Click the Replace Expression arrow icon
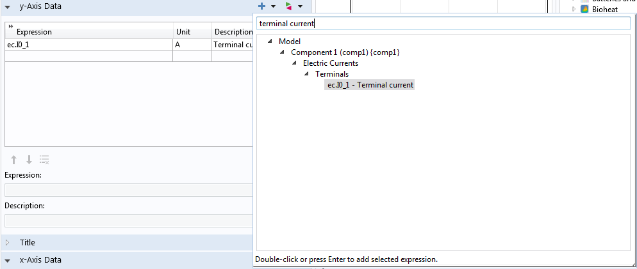Image resolution: width=637 pixels, height=269 pixels. [x=288, y=6]
